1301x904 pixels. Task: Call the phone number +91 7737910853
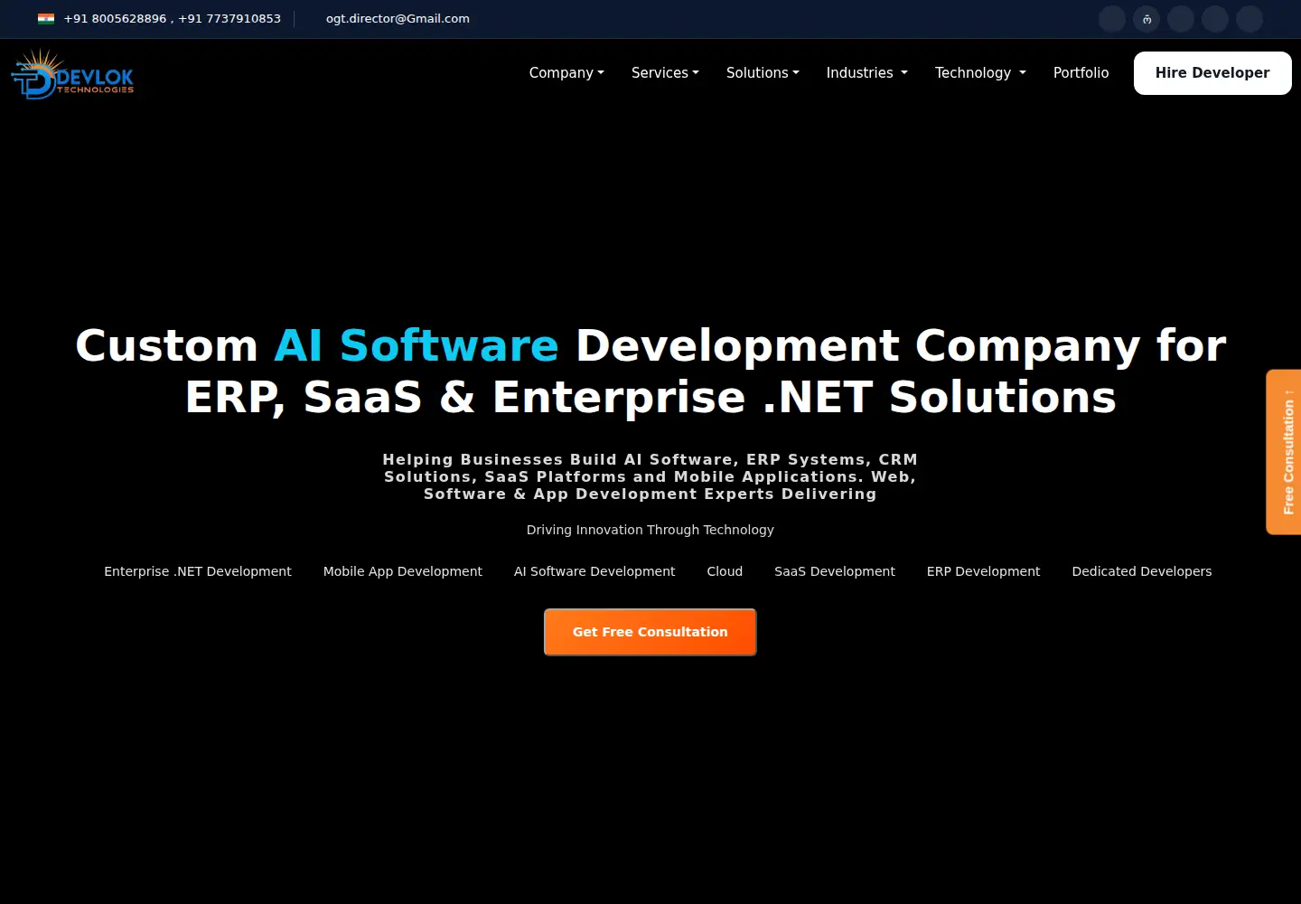pos(229,18)
